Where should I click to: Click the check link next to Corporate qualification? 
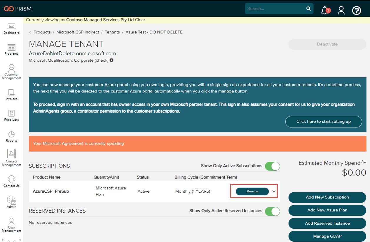101,60
